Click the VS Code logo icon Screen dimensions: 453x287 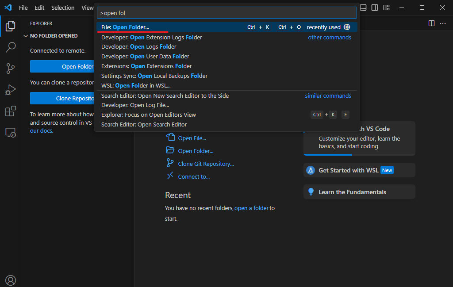coord(8,8)
